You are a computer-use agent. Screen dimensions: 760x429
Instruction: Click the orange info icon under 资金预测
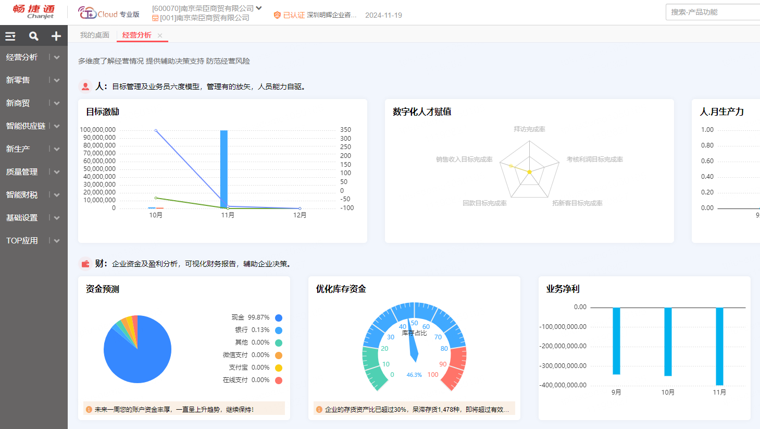point(89,410)
